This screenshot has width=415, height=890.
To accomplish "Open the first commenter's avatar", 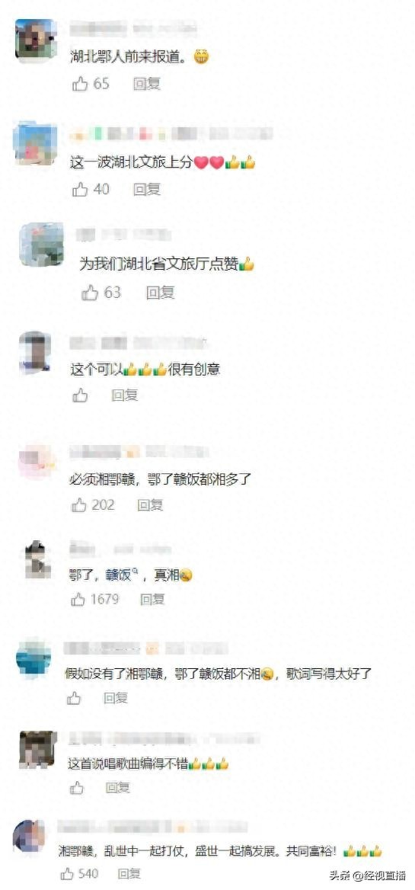I will pos(35,39).
